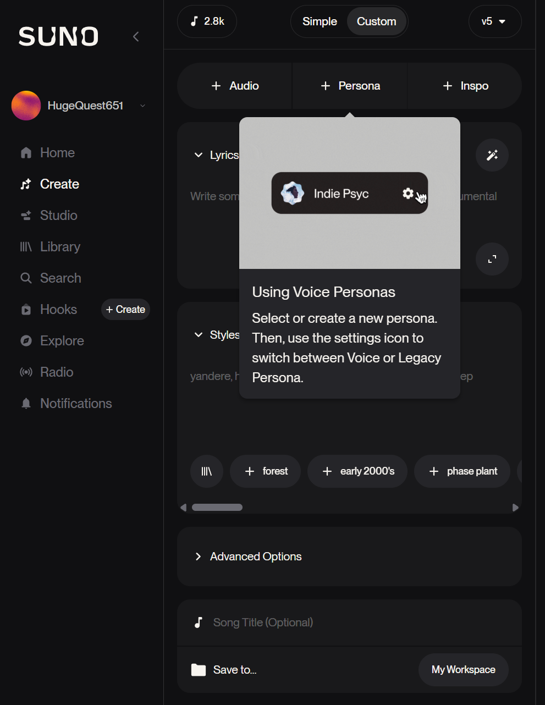Go to Search in the sidebar
Screen dimensions: 545x705
pyautogui.click(x=60, y=278)
